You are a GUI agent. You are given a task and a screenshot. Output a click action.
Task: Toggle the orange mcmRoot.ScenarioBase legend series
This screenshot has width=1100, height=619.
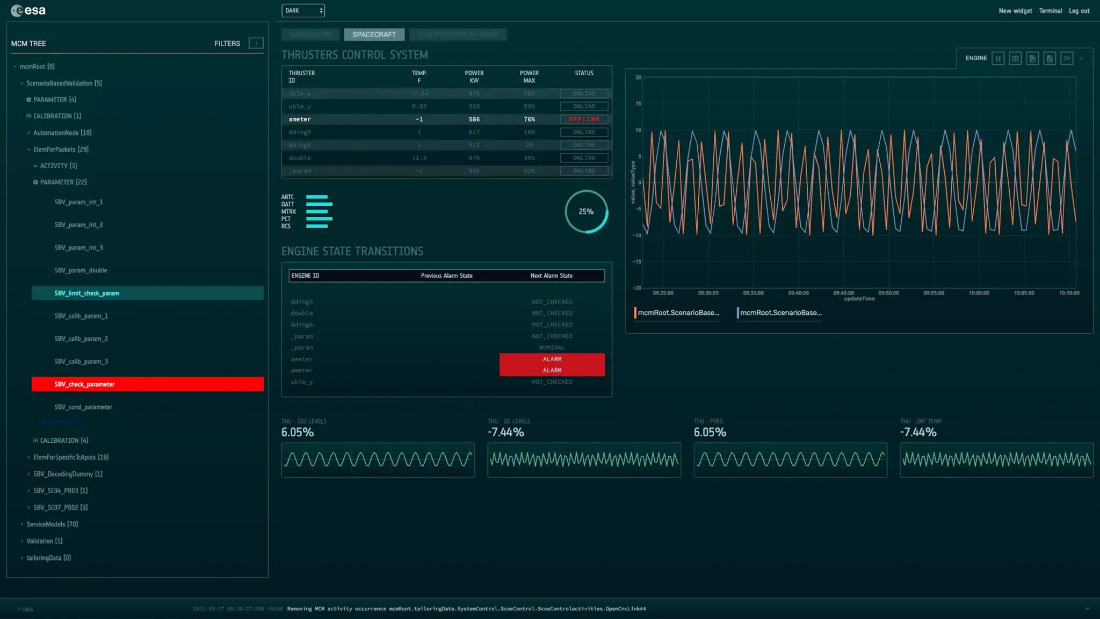(678, 313)
